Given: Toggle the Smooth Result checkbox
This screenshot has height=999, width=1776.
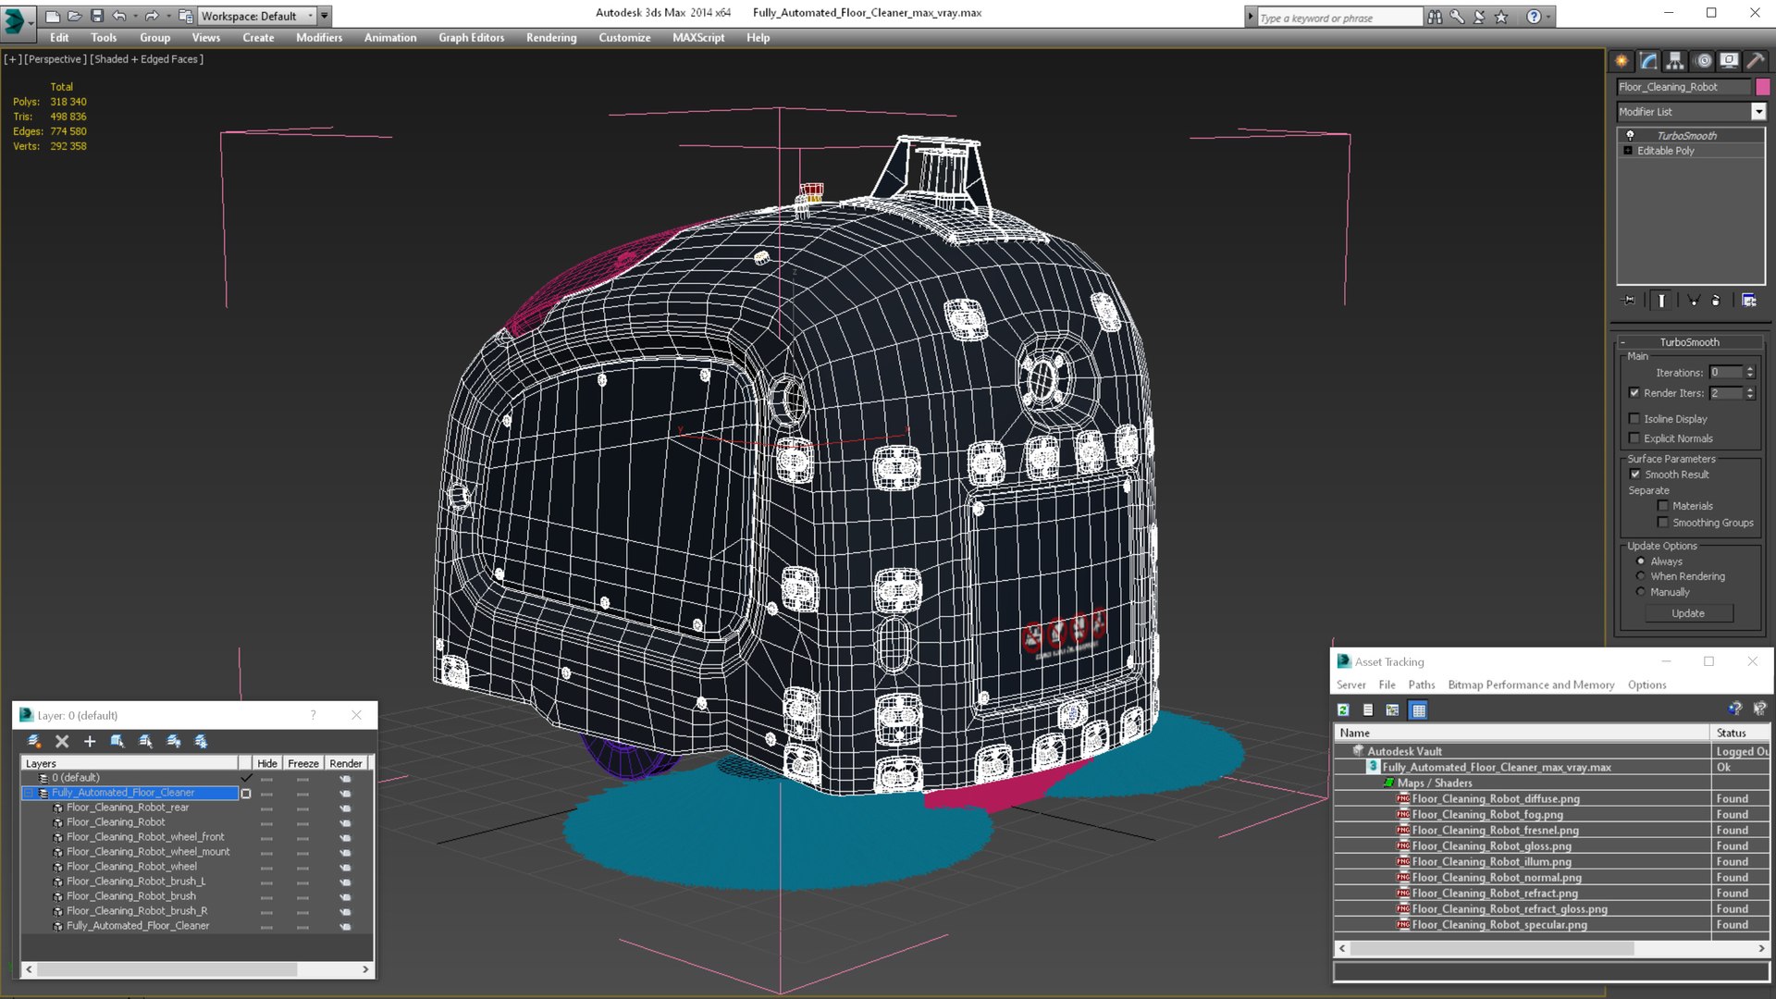Looking at the screenshot, I should [1634, 474].
